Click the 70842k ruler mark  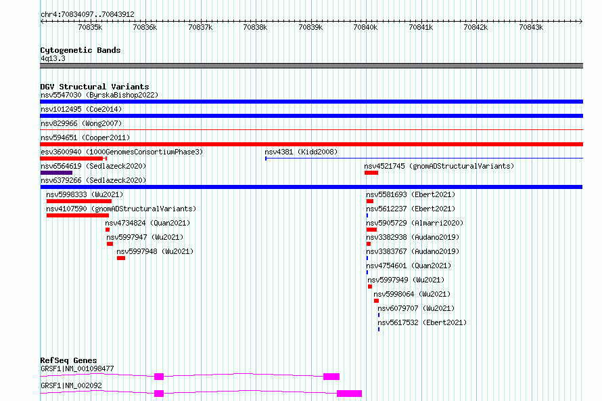point(476,27)
